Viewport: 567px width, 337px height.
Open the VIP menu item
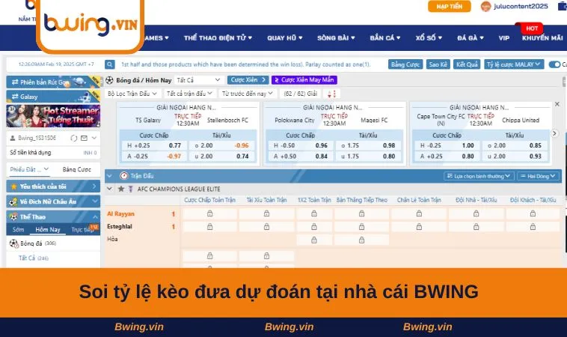pos(504,38)
